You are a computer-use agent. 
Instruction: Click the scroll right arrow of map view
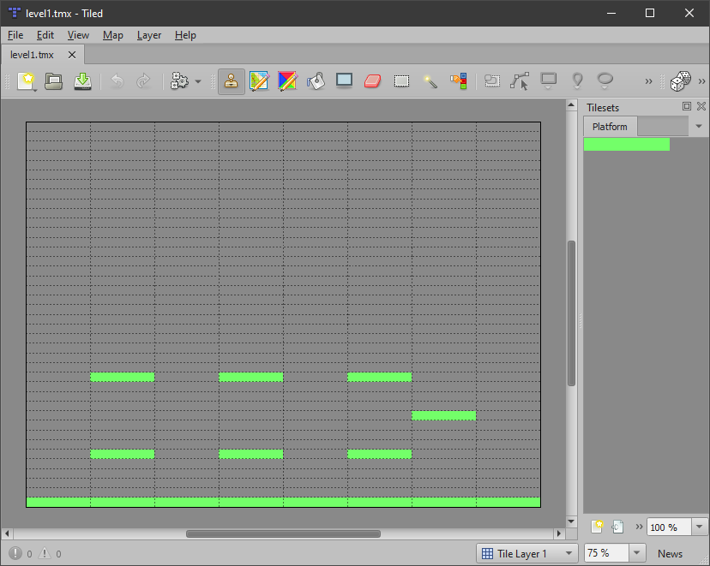[559, 533]
